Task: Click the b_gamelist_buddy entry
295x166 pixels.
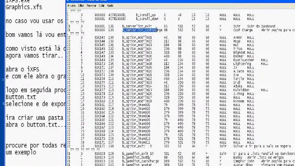Action: click(x=136, y=157)
